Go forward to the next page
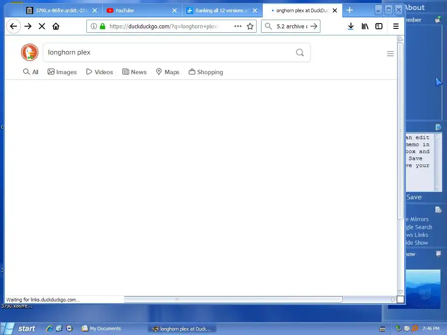Viewport: 447px width, 335px height. tap(28, 26)
